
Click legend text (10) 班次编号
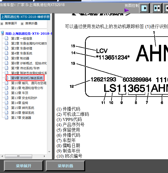coord(69,156)
